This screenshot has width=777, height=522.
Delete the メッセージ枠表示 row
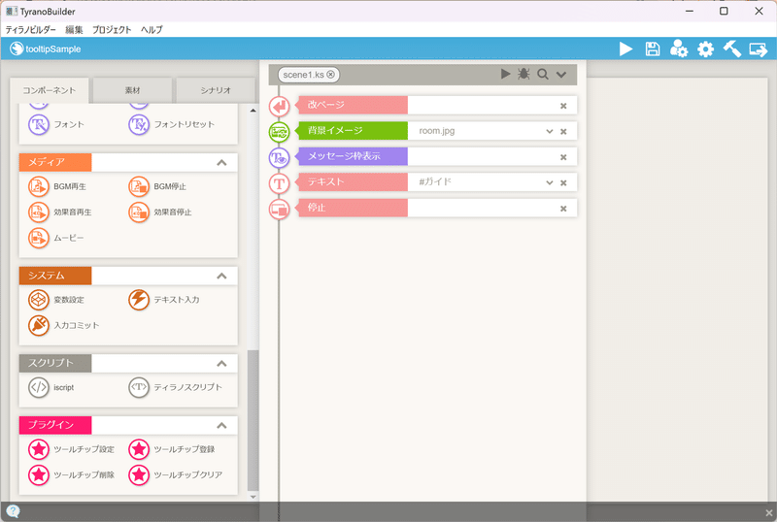pos(563,157)
